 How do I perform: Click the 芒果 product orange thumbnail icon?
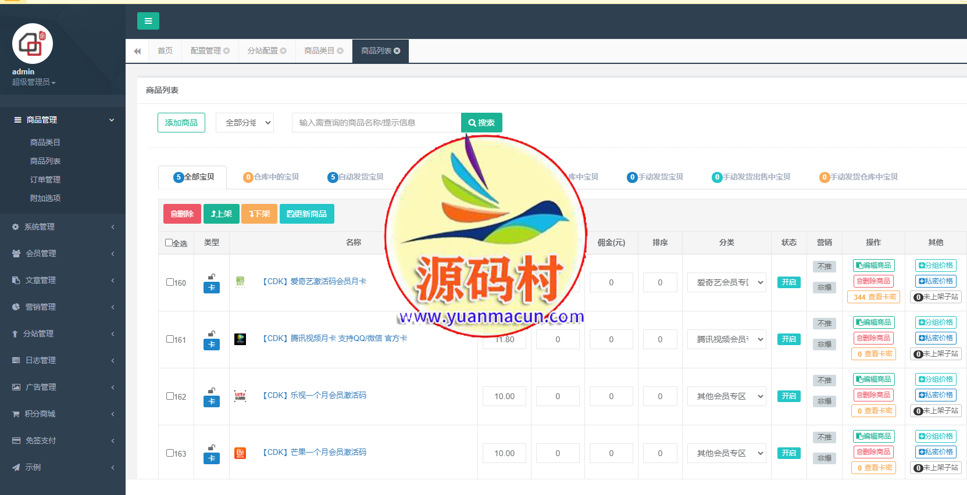240,453
